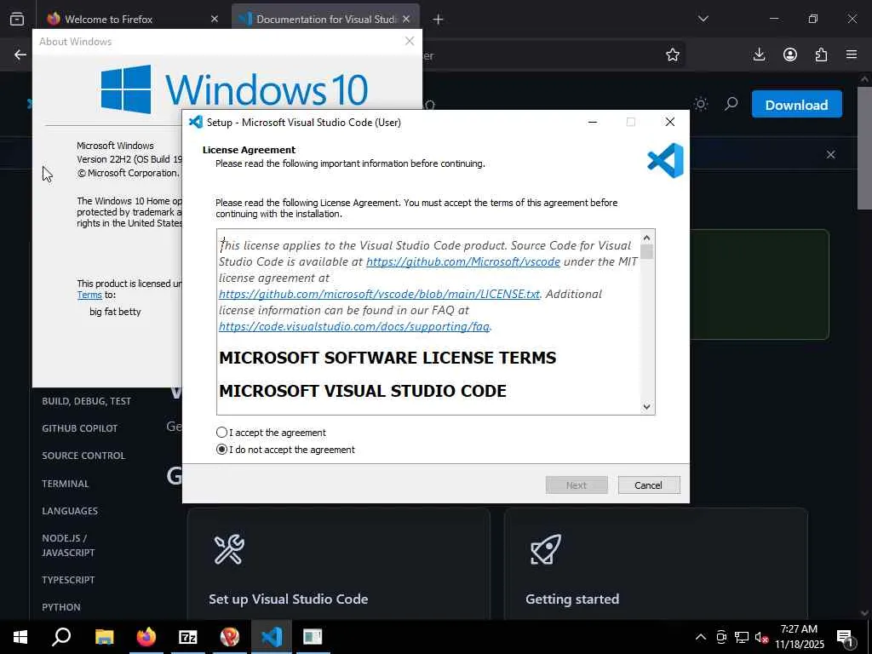The width and height of the screenshot is (872, 654).
Task: Switch to Documentation for Visual Studio tab
Action: coord(326,19)
